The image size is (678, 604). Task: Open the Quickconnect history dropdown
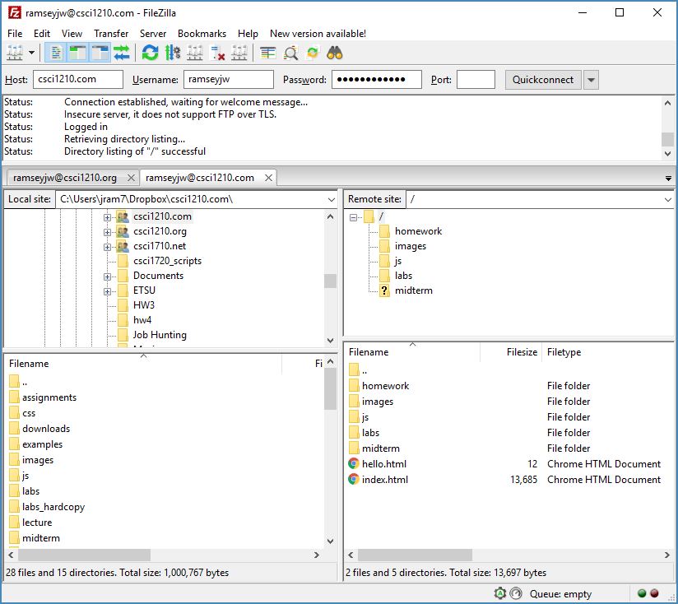coord(591,80)
